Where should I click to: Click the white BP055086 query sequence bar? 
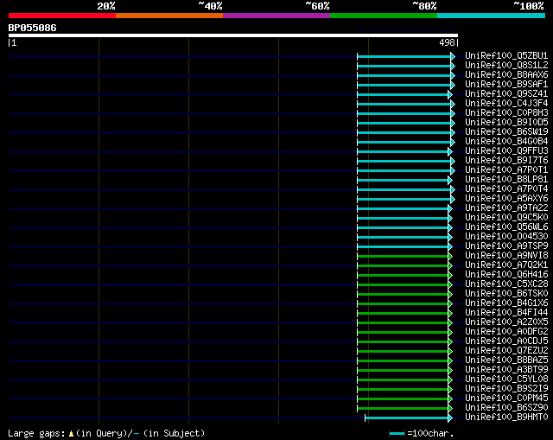coord(233,35)
